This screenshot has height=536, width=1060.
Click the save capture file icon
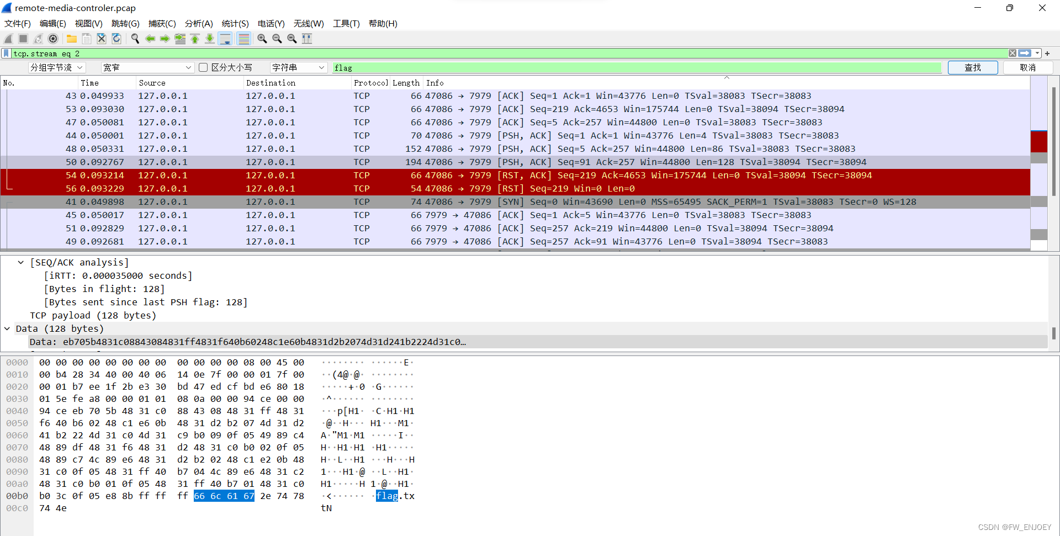click(87, 39)
